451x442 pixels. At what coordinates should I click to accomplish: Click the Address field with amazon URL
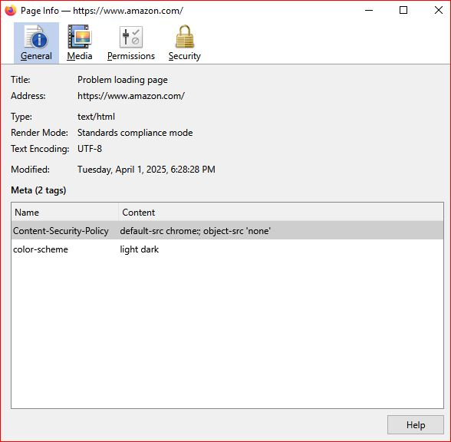pos(131,95)
